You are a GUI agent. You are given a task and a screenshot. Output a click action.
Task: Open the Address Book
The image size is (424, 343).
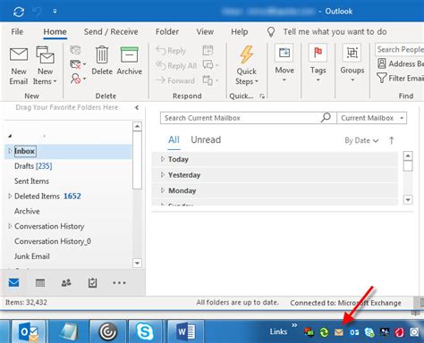coord(400,63)
